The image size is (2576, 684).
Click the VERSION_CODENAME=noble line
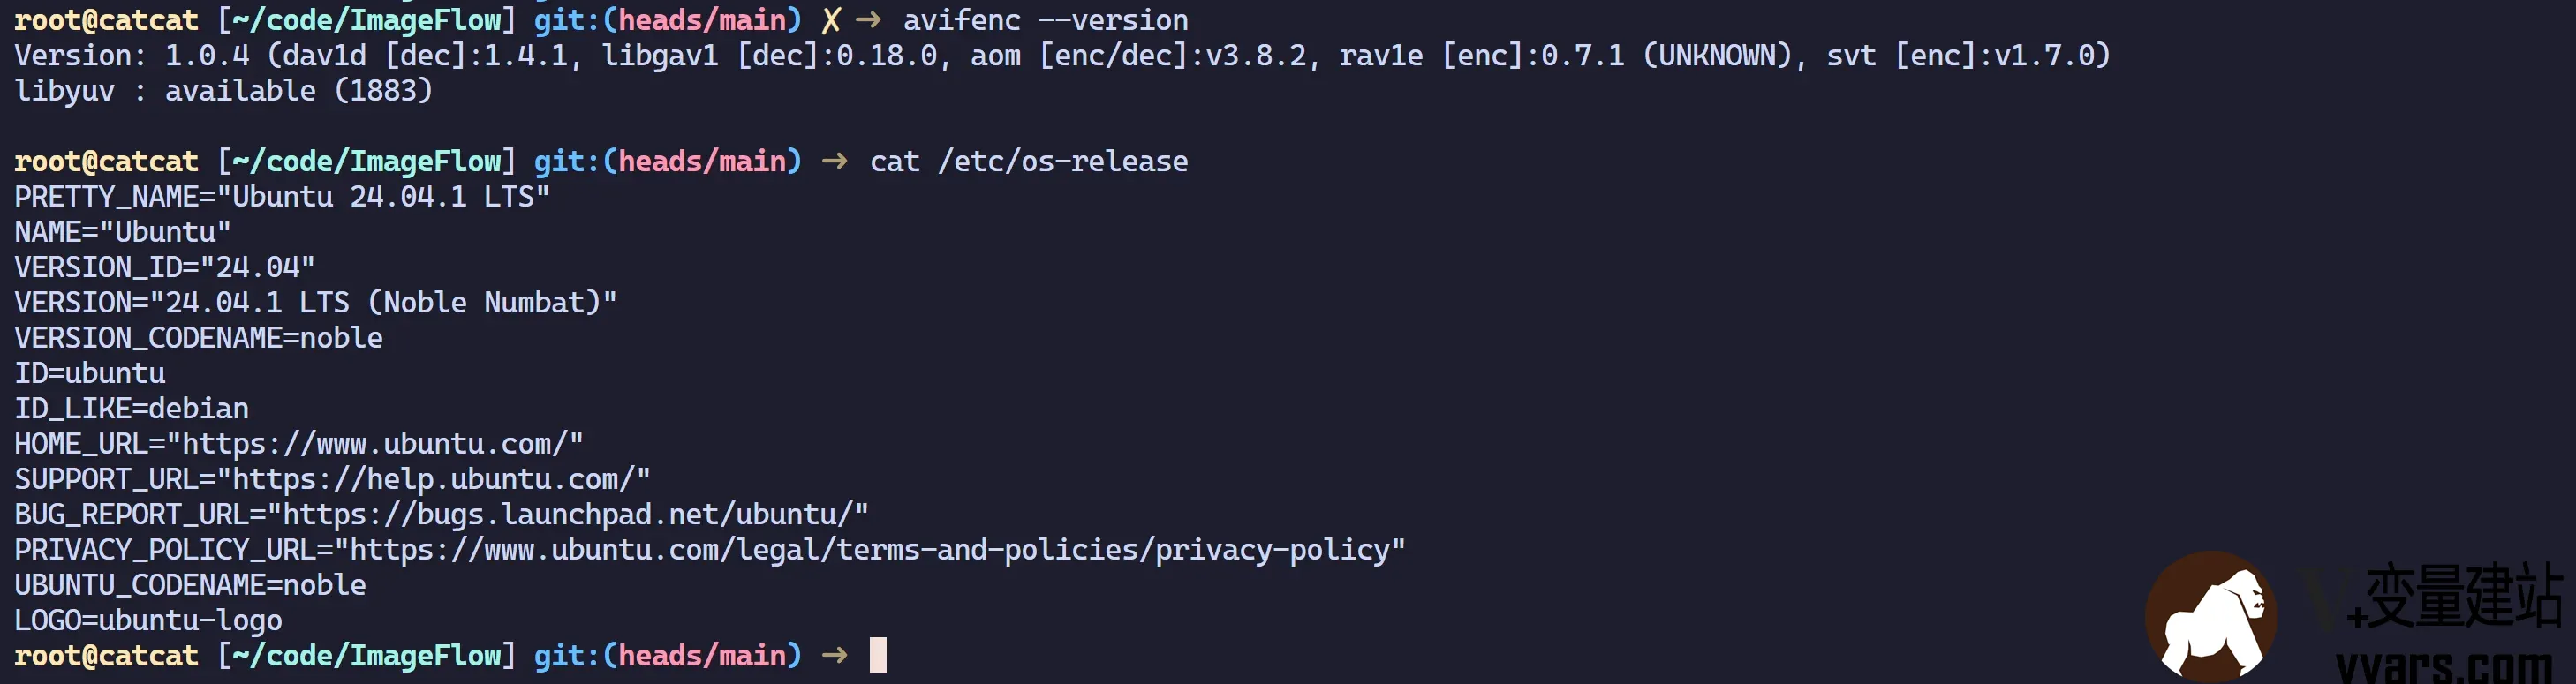(x=198, y=338)
